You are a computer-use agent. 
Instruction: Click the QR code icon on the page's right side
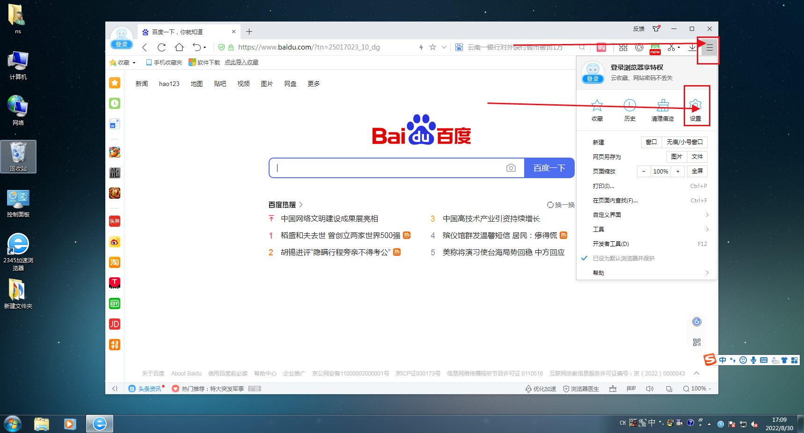[697, 342]
